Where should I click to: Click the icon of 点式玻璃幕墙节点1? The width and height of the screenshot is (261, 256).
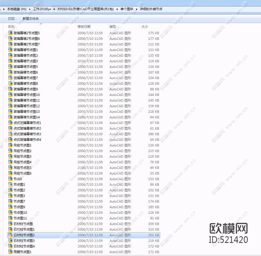tap(10, 123)
